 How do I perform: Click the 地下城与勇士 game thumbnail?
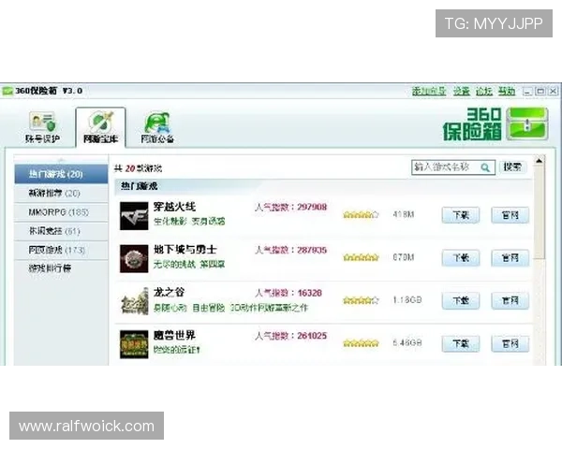tap(134, 258)
